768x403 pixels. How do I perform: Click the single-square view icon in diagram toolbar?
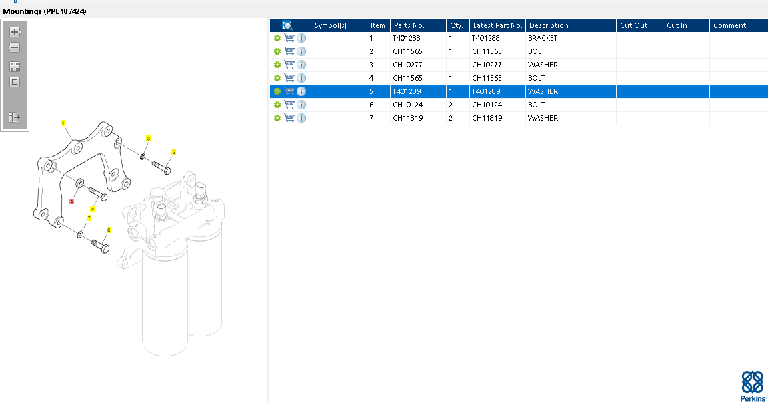pyautogui.click(x=15, y=82)
